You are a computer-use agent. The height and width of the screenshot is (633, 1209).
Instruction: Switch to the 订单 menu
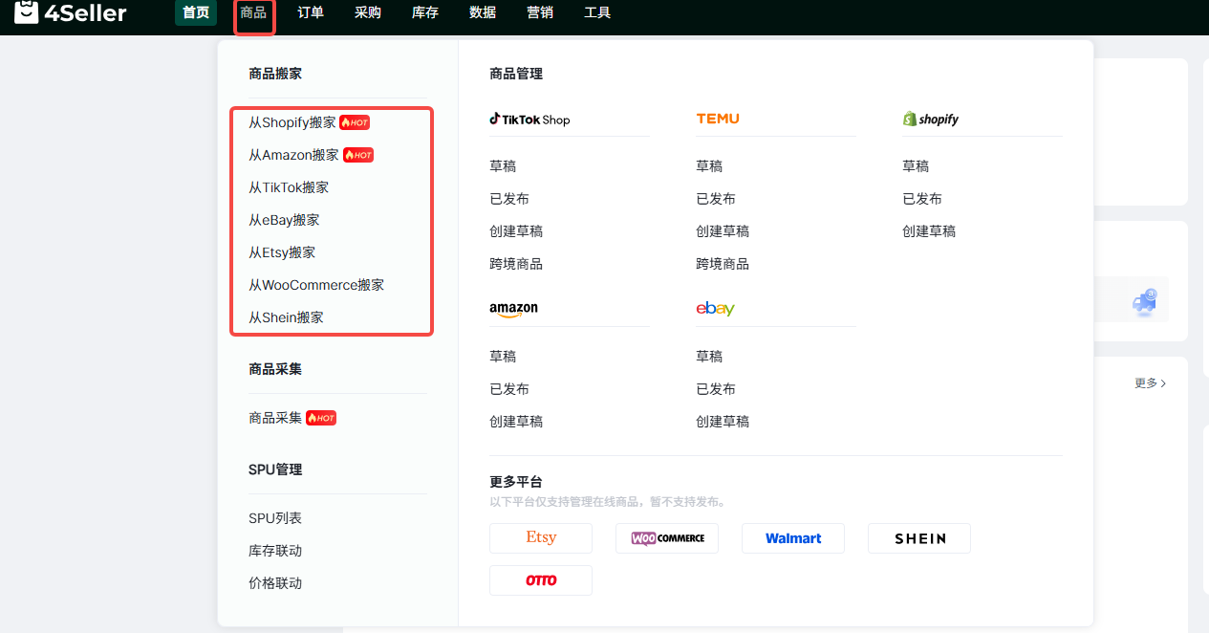(x=311, y=13)
